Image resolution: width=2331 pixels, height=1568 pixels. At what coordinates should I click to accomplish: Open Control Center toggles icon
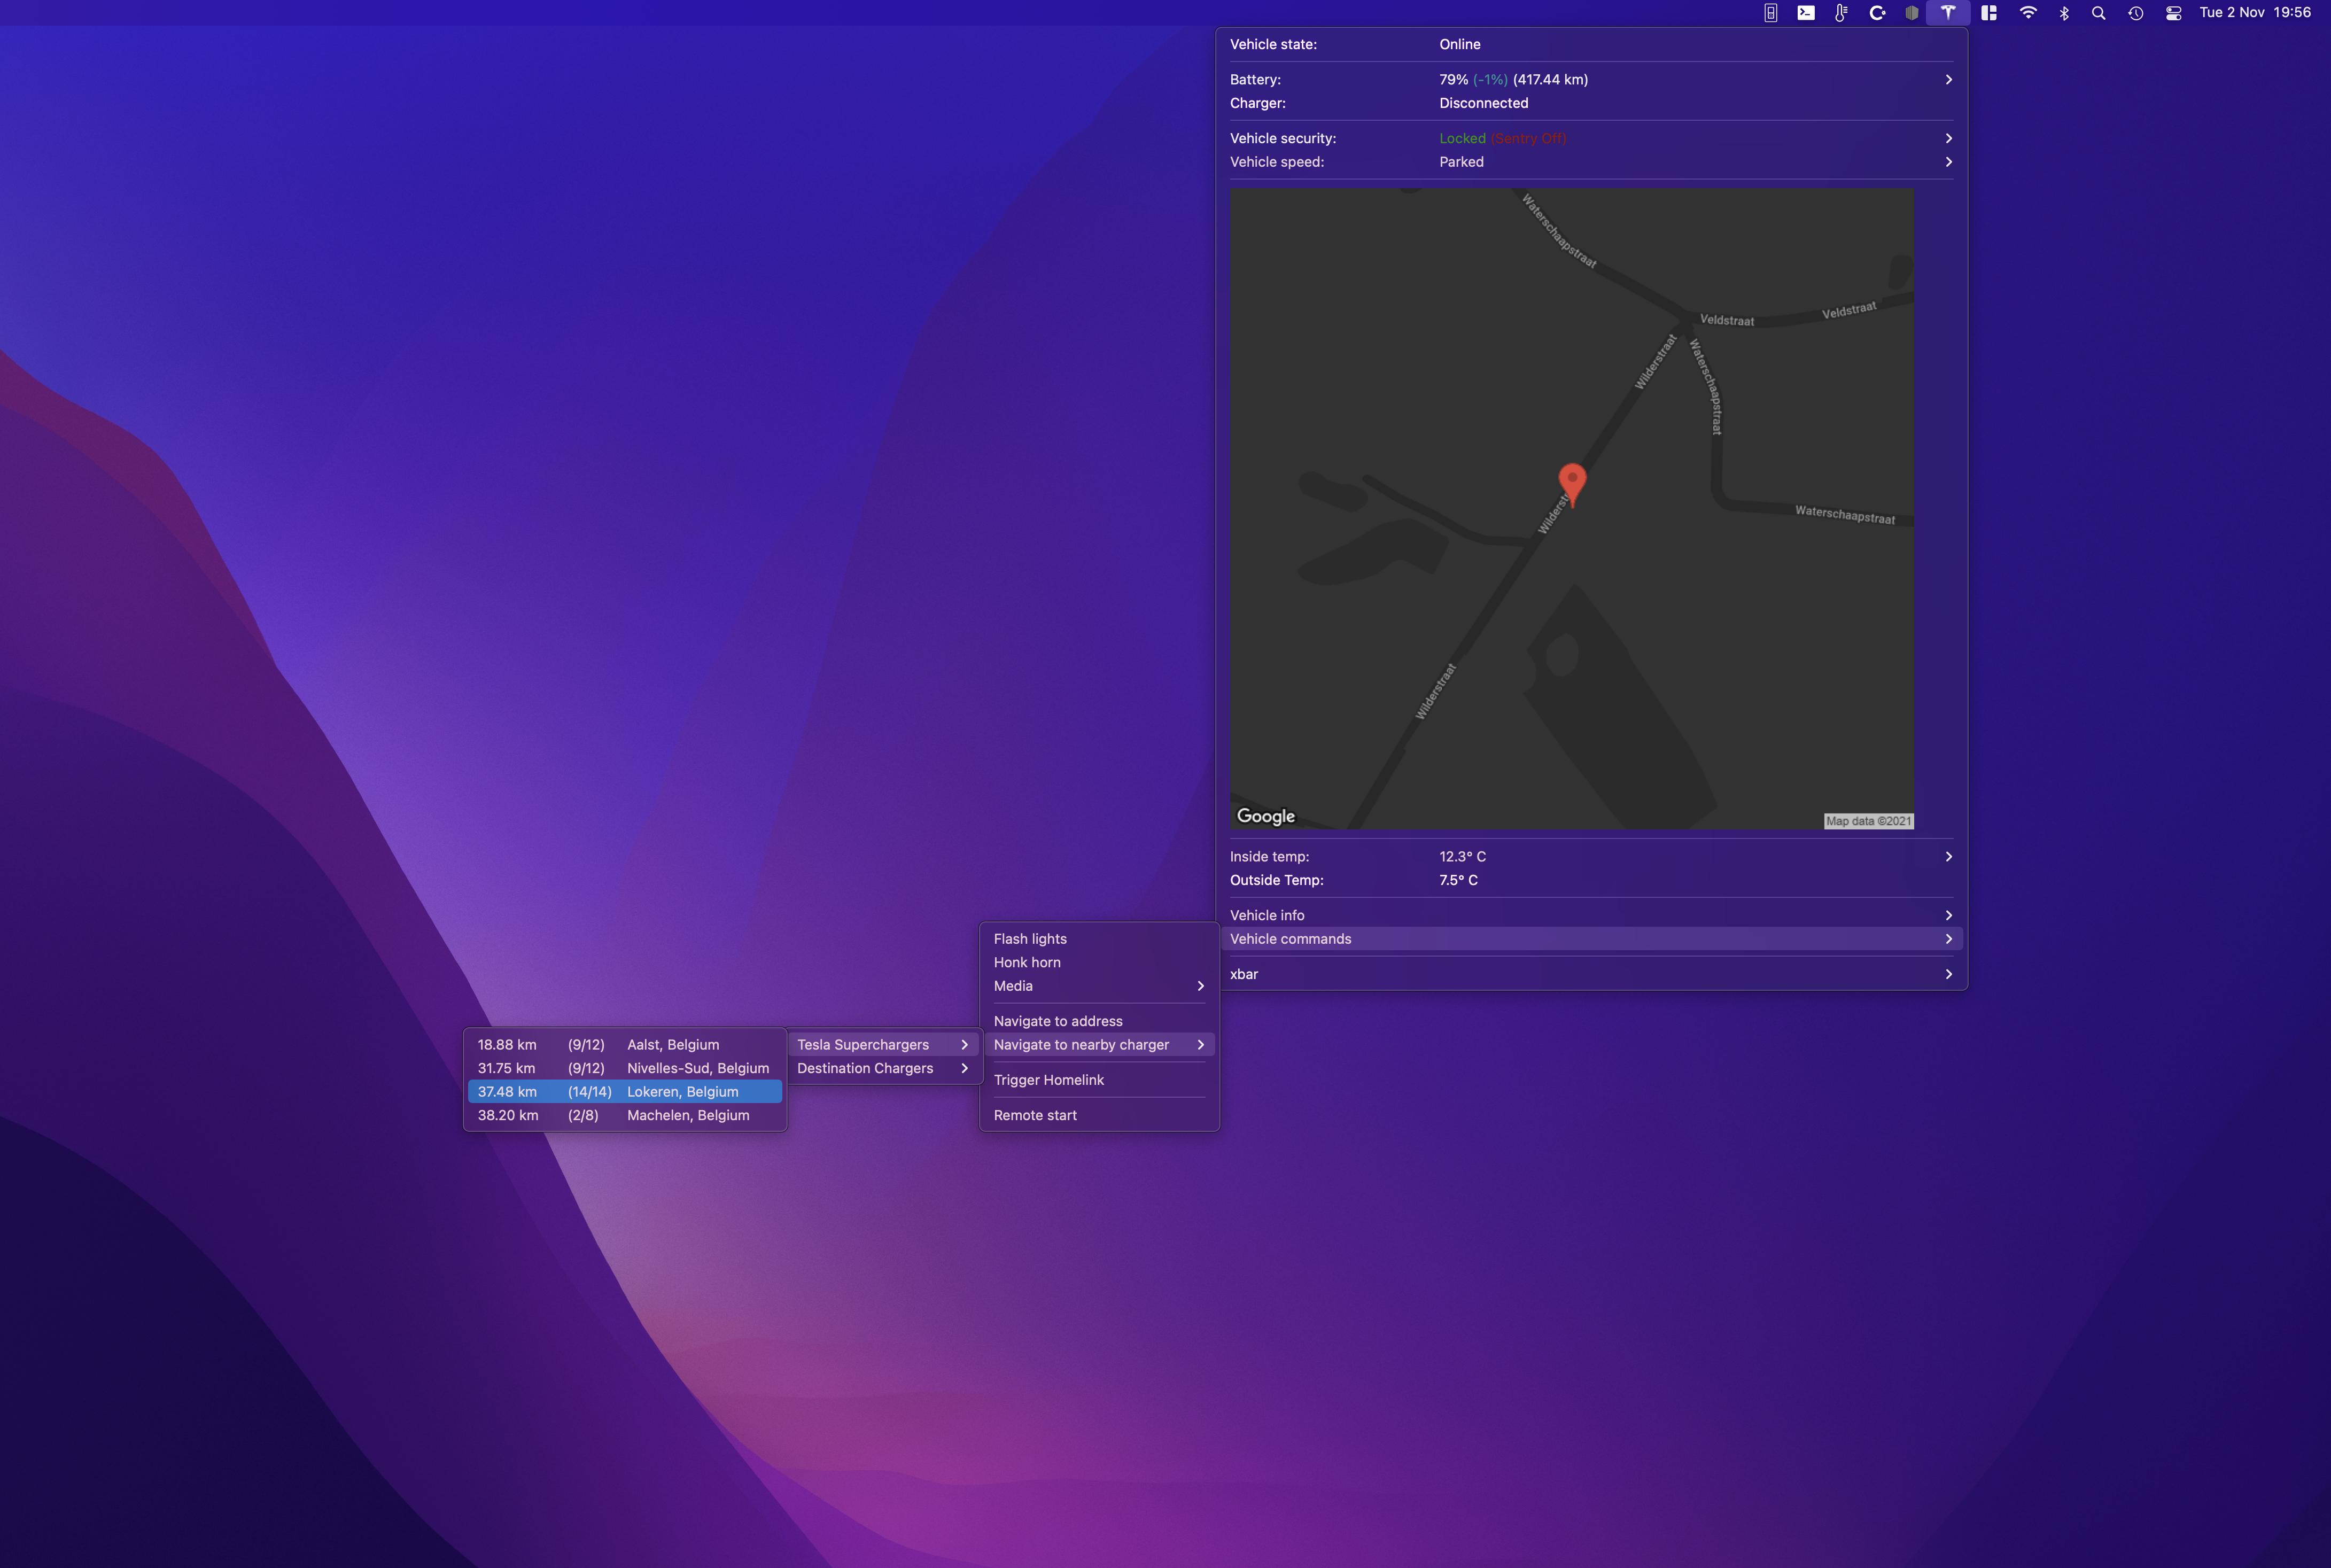point(2173,13)
